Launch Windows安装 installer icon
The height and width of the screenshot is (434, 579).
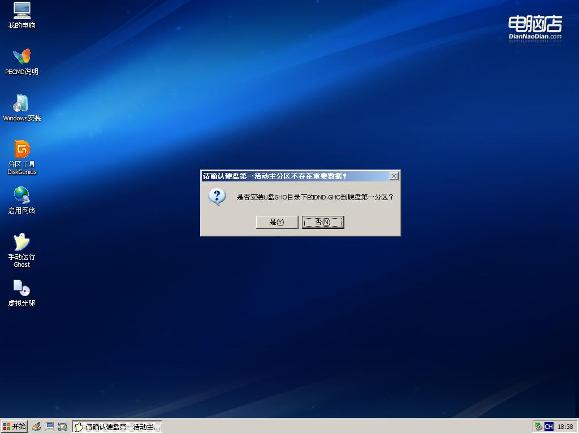coord(21,106)
